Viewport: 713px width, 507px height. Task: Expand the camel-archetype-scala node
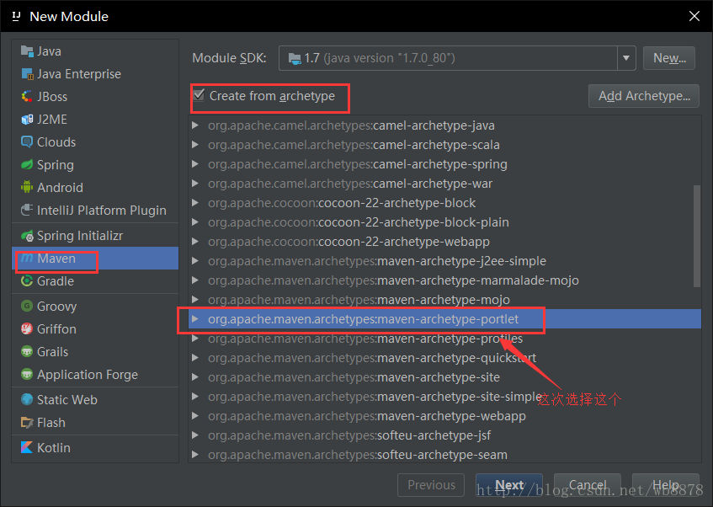point(195,145)
